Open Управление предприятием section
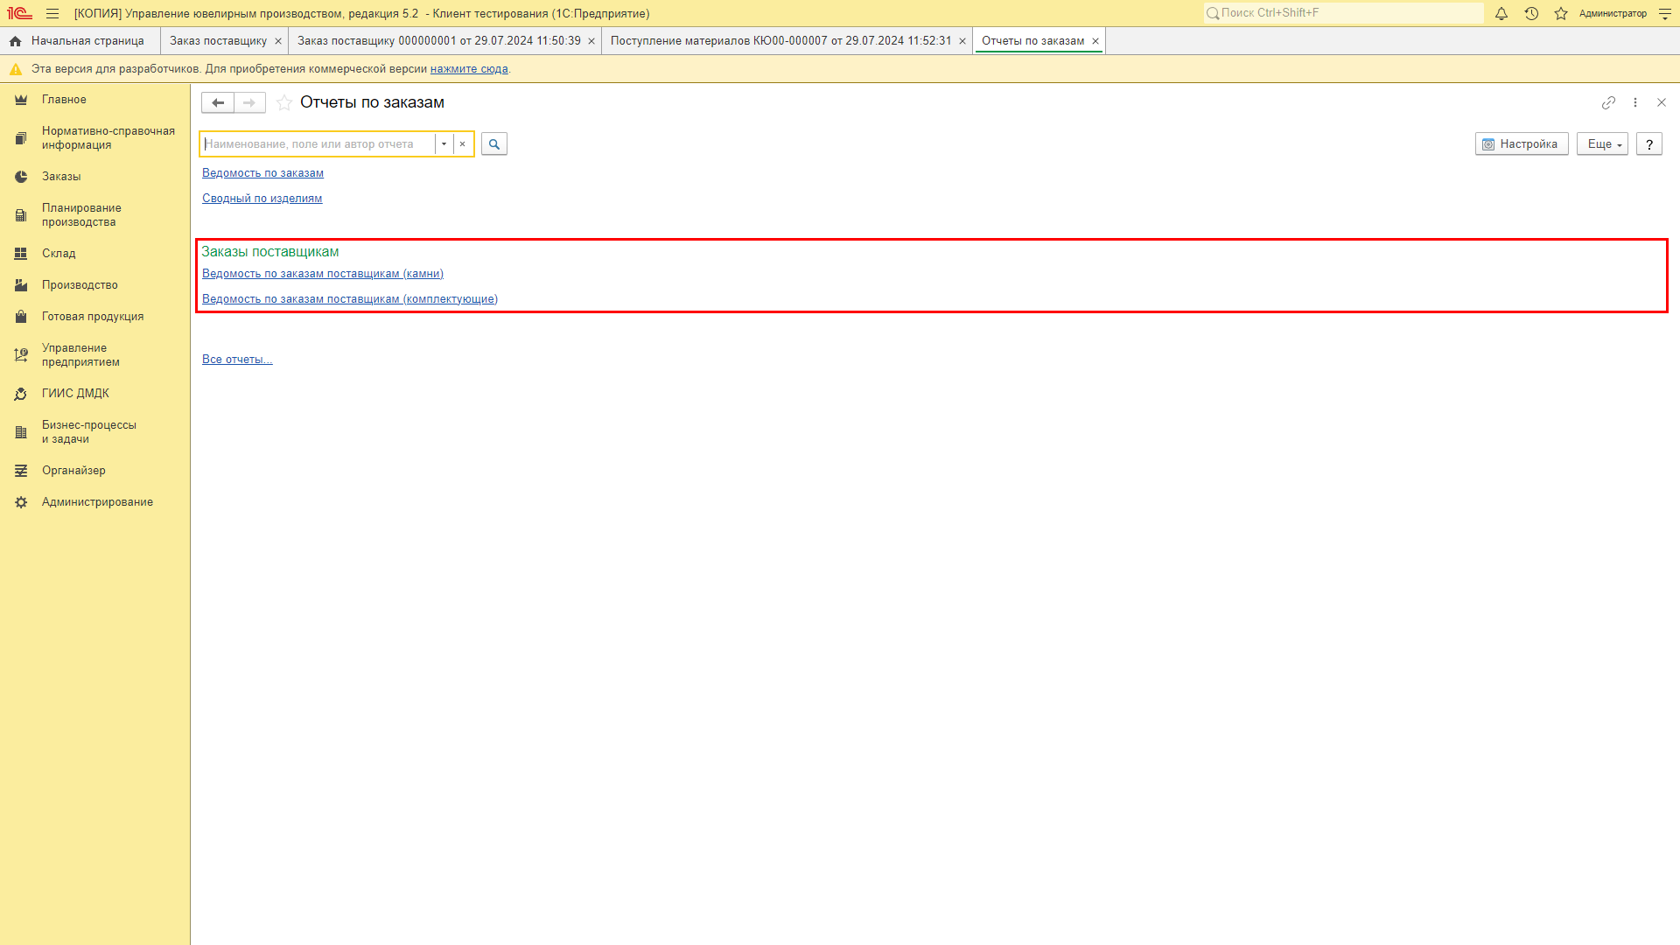1680x945 pixels. click(94, 355)
